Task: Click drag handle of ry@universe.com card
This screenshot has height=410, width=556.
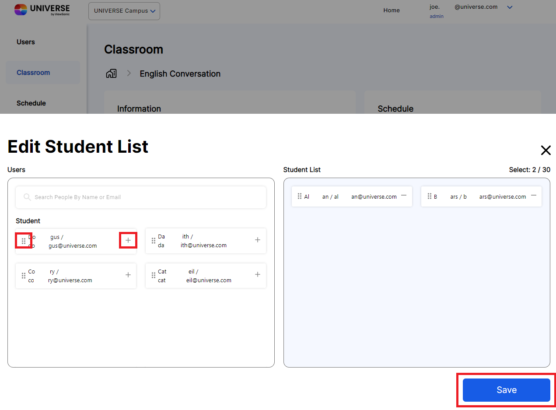Action: click(24, 276)
